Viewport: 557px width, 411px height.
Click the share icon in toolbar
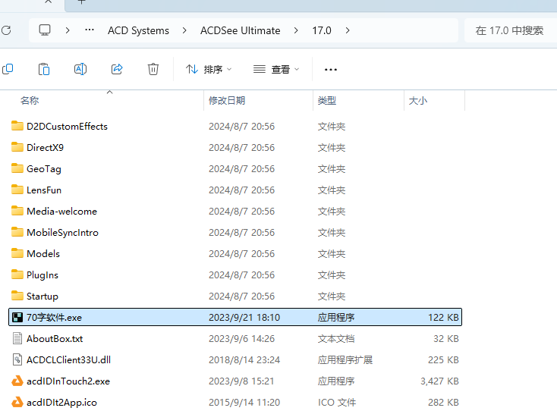117,69
